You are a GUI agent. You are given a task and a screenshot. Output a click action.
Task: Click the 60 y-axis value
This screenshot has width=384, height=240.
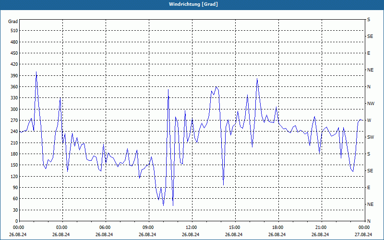pos(15,199)
